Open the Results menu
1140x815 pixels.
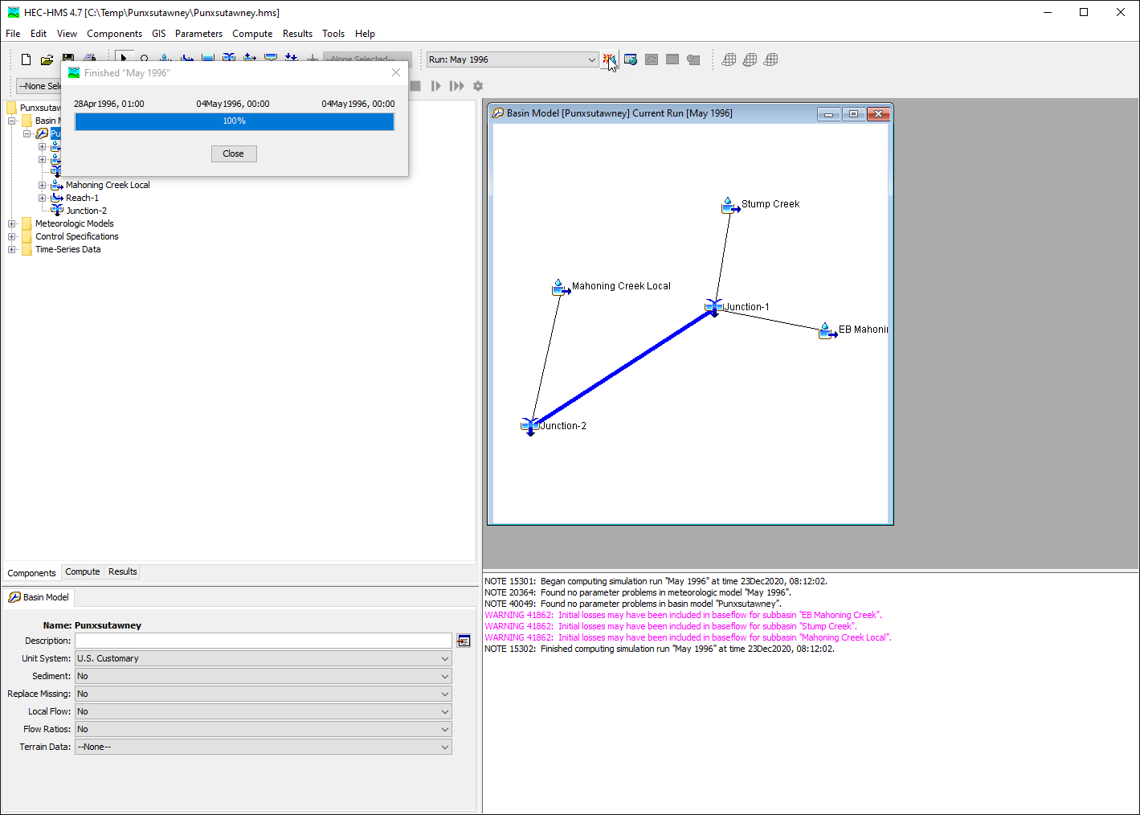tap(297, 34)
